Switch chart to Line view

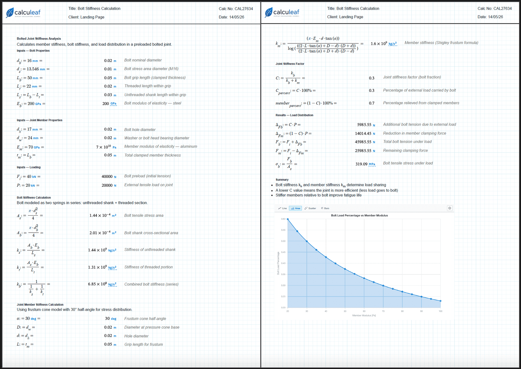pos(282,208)
